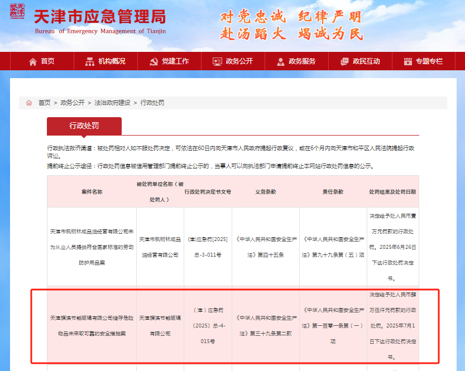This screenshot has height=371, width=465.
Task: Go to 政务公开 in the breadcrumb
Action: (x=73, y=103)
